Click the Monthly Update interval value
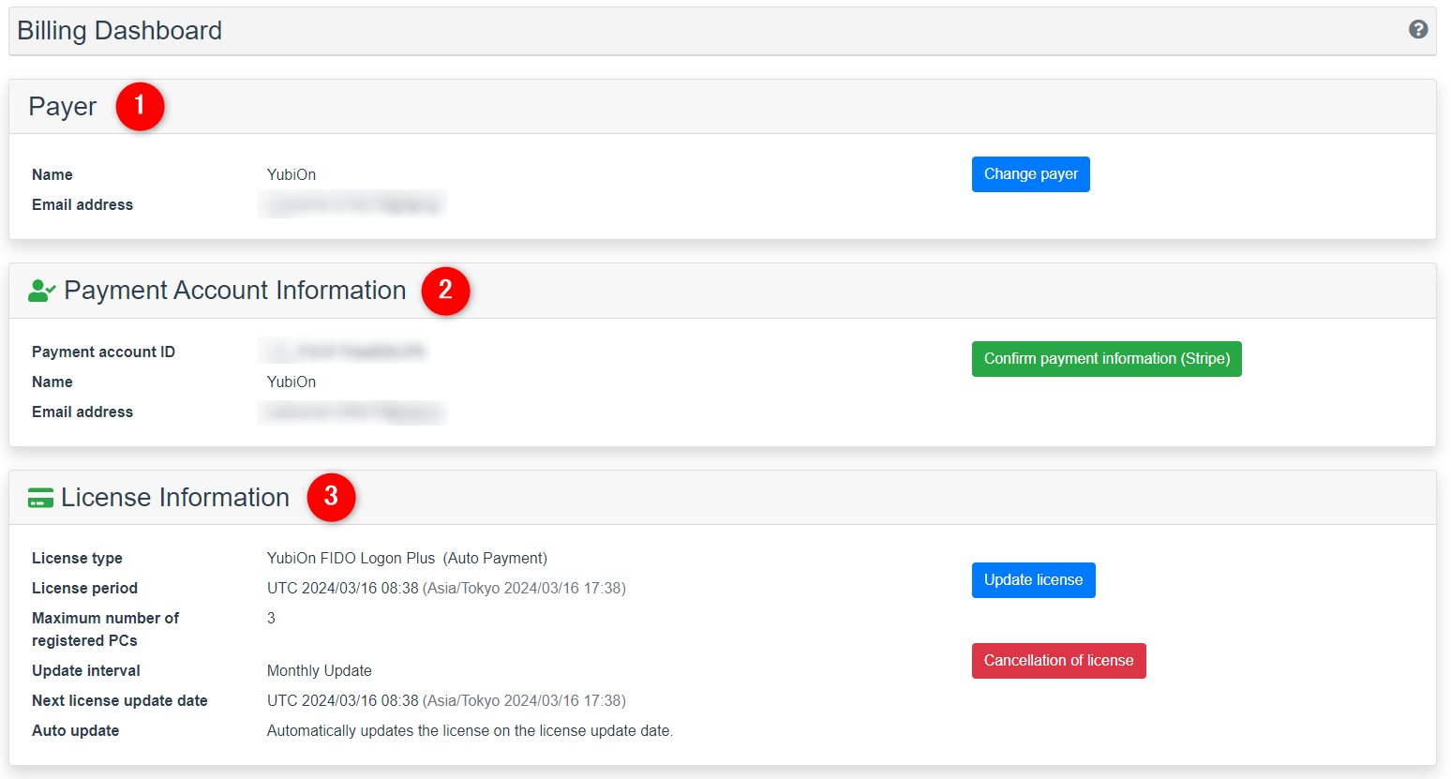Screen dimensions: 1451x779 tap(320, 671)
